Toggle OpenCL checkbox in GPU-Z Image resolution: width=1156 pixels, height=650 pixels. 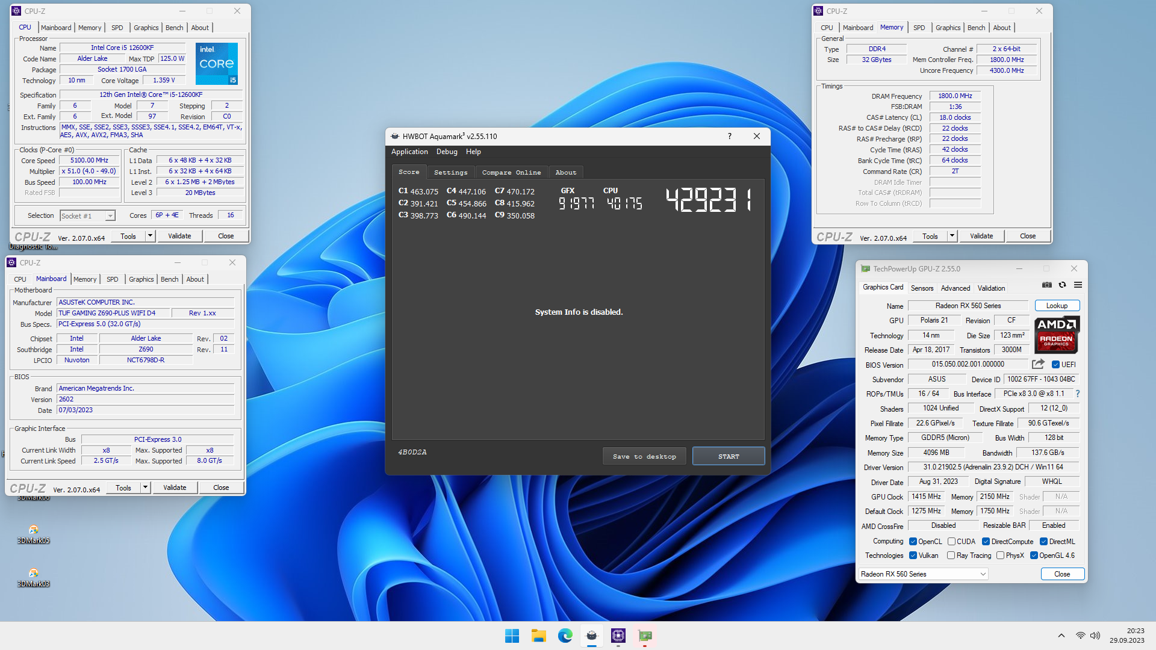click(913, 542)
